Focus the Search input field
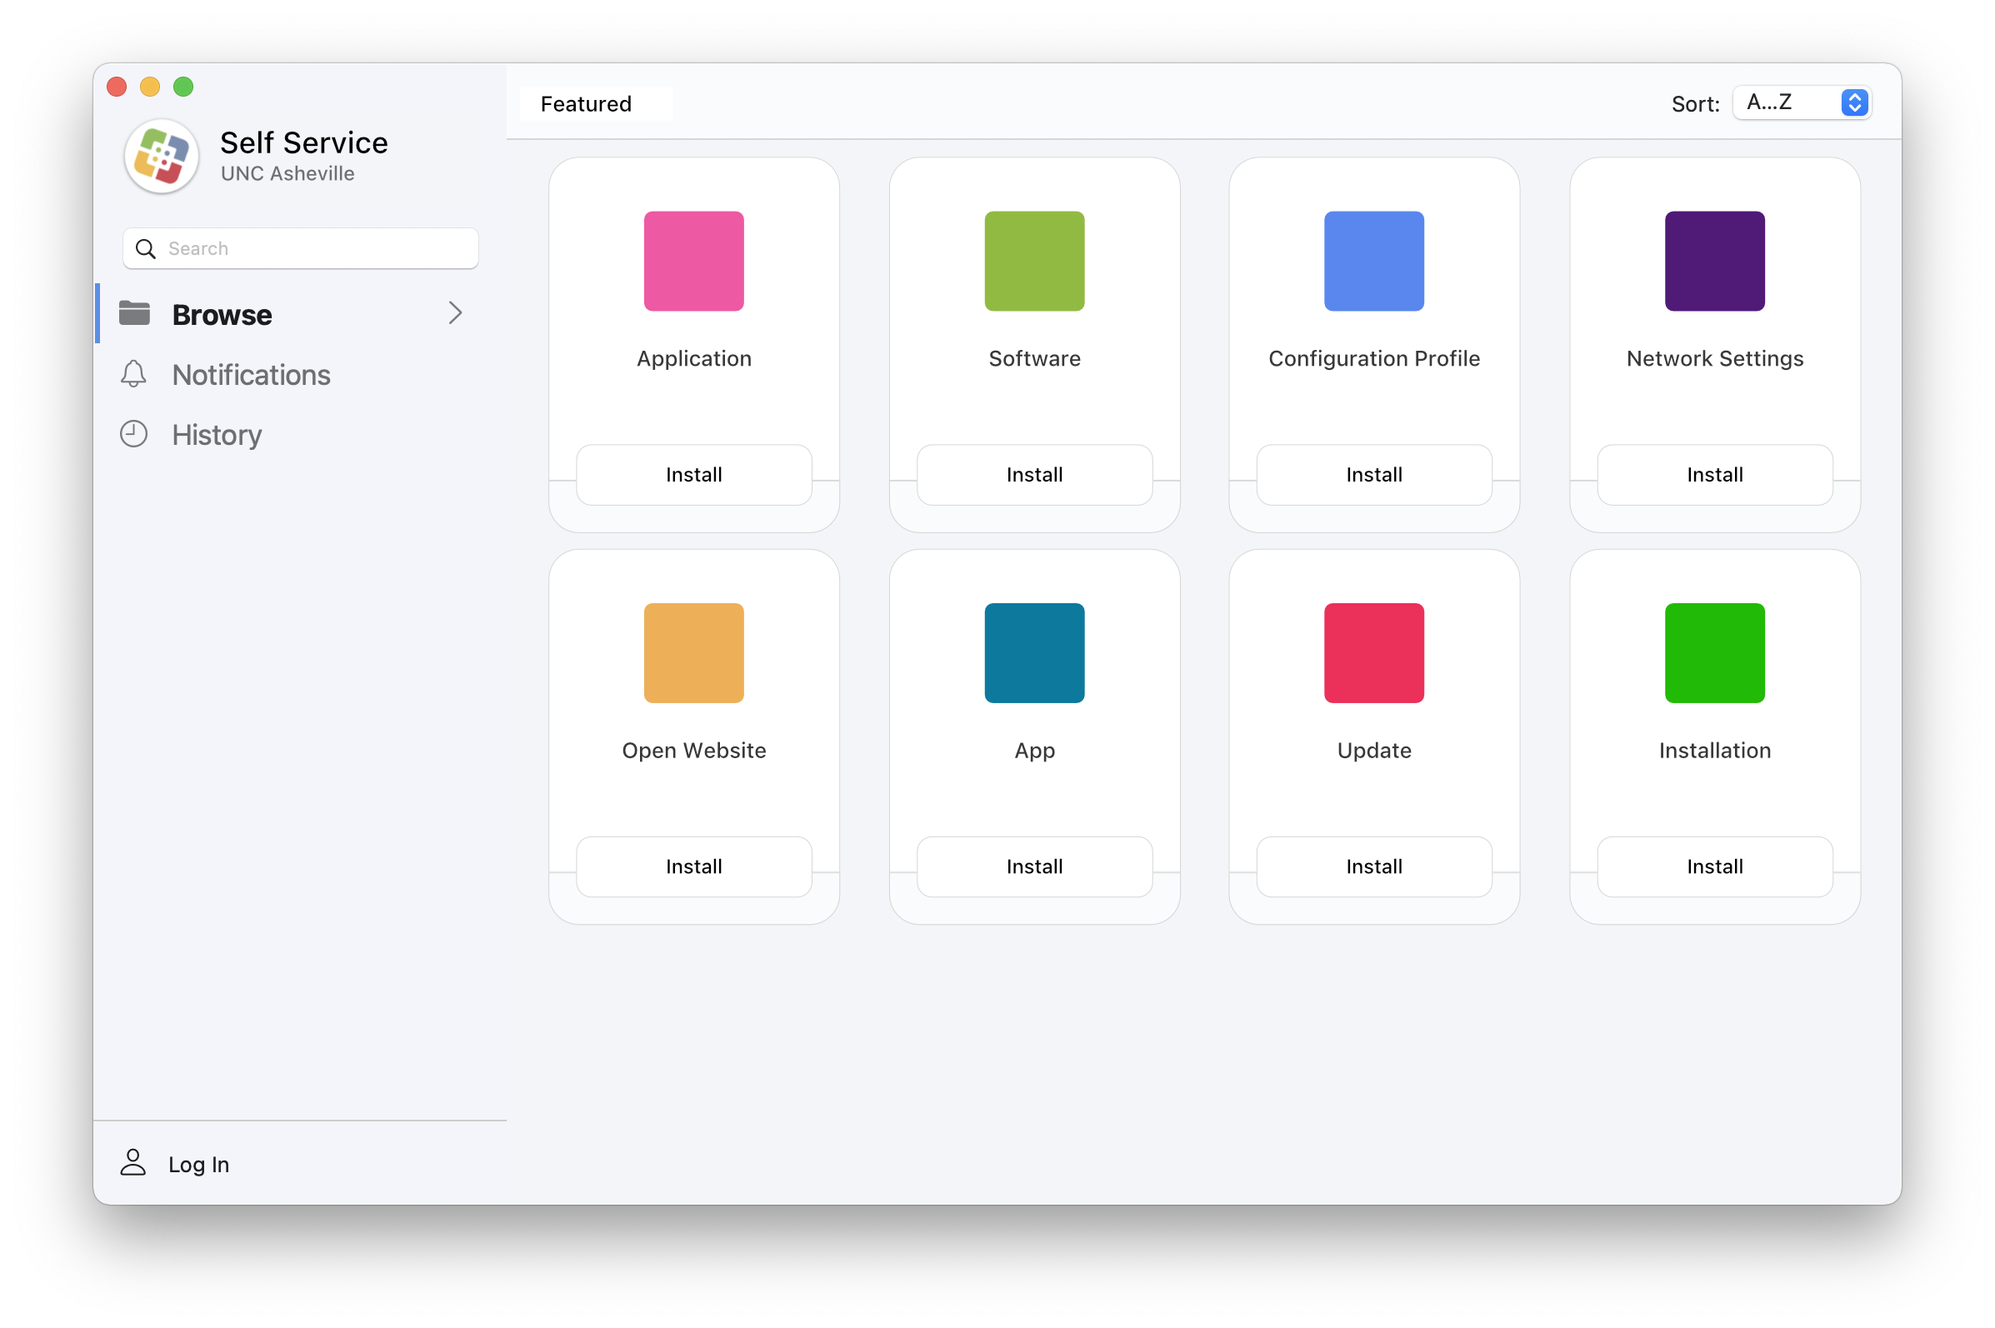 point(317,249)
